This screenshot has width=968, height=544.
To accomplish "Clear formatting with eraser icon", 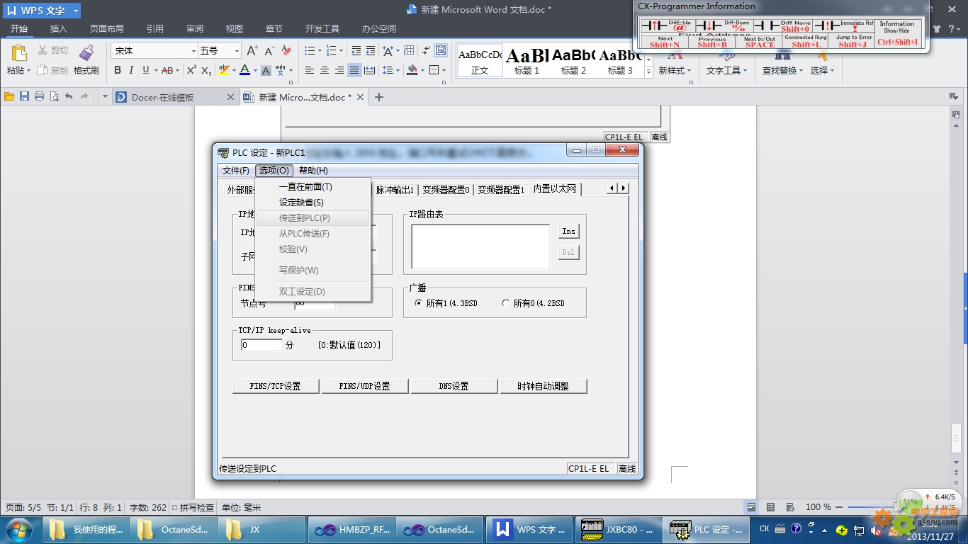I will 286,51.
